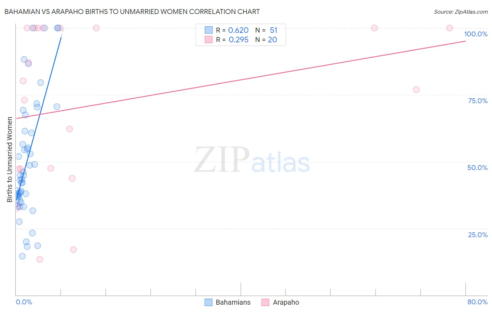Click the 50.0% y-axis label
The image size is (492, 312).
click(x=477, y=168)
